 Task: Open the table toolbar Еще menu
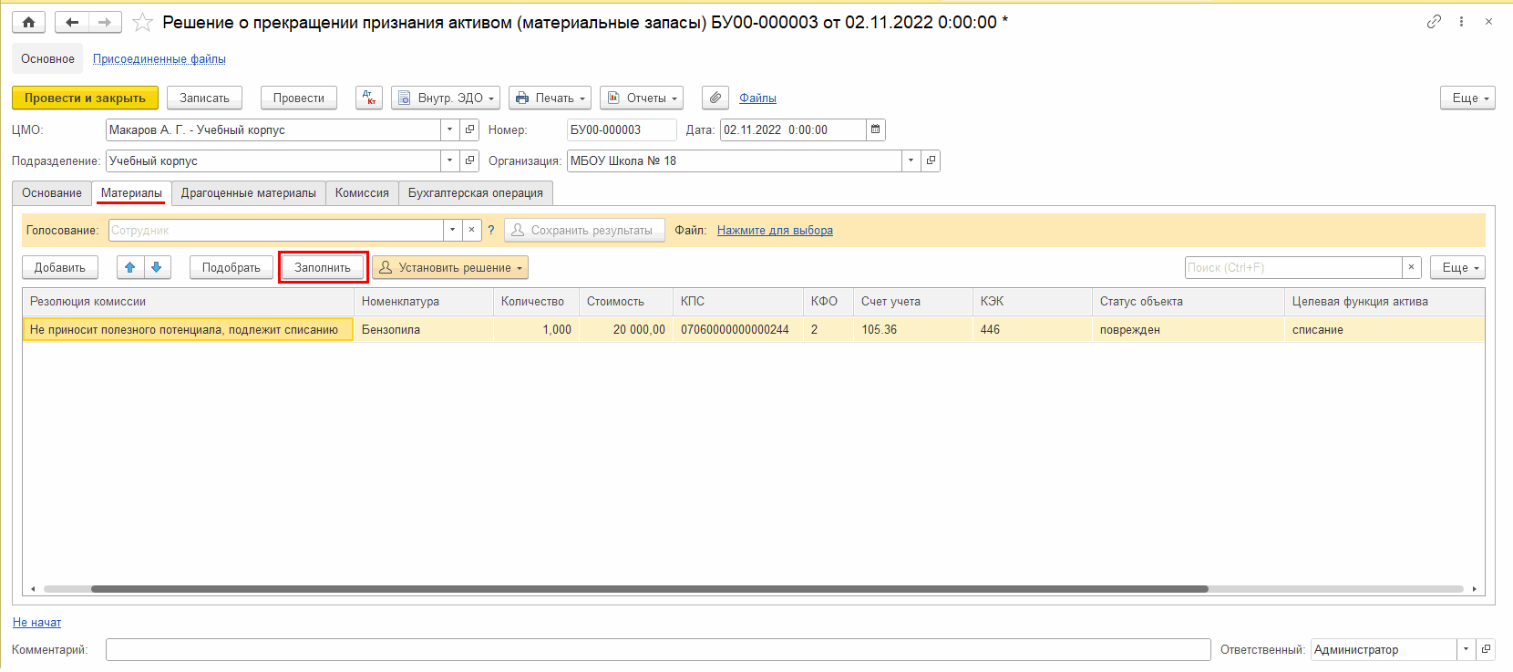point(1457,267)
